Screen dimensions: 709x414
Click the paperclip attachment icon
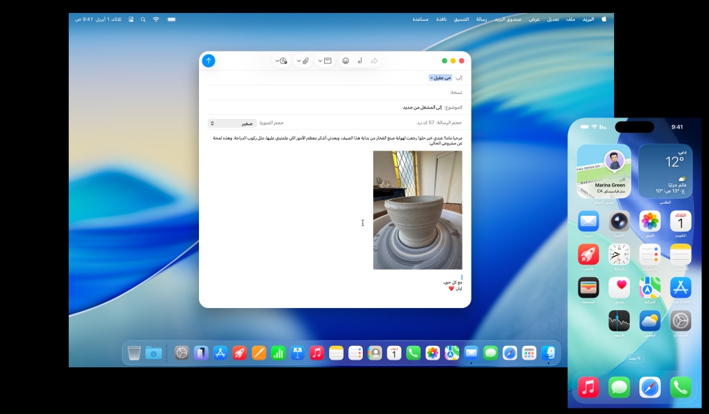(x=306, y=61)
